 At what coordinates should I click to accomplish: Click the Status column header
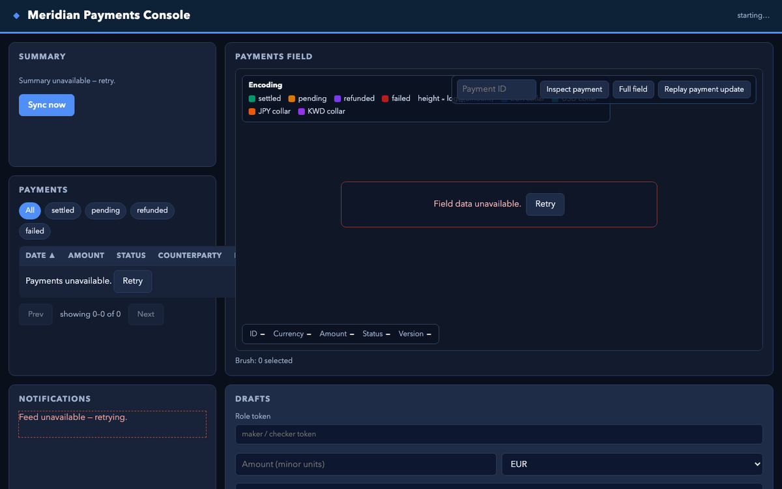coord(131,256)
